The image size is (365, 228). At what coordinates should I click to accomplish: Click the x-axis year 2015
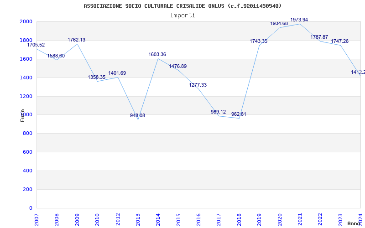[x=178, y=220]
